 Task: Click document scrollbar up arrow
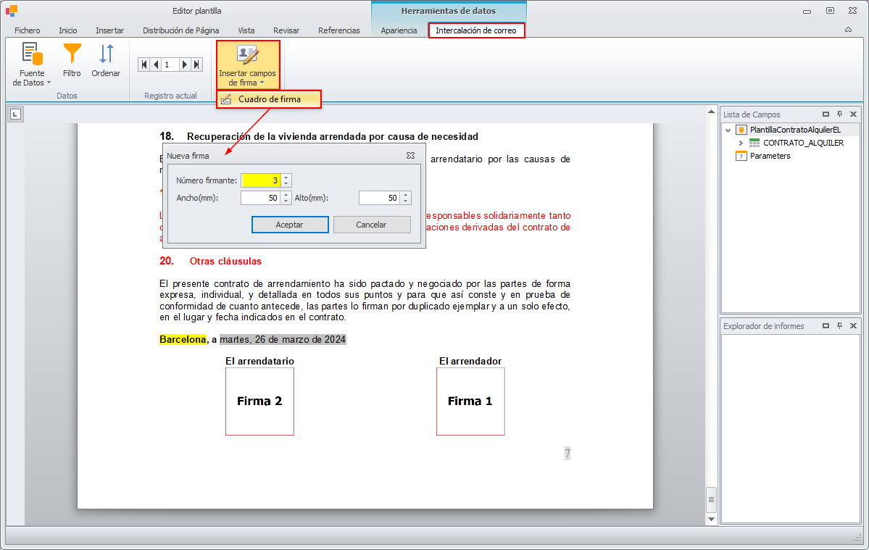(711, 112)
